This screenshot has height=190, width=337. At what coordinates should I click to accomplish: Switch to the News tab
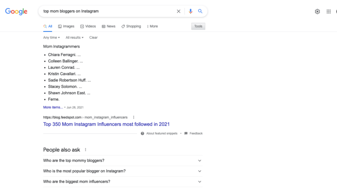coord(109,26)
